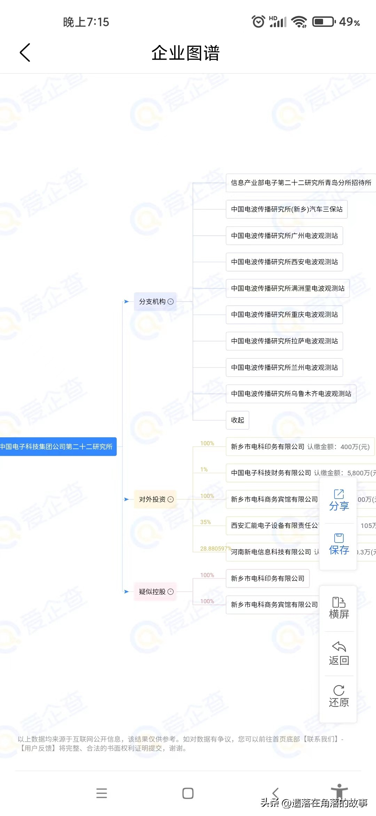This screenshot has height=816, width=376.
Task: Open 河南新电信息科技有限公司 investment node
Action: [273, 552]
